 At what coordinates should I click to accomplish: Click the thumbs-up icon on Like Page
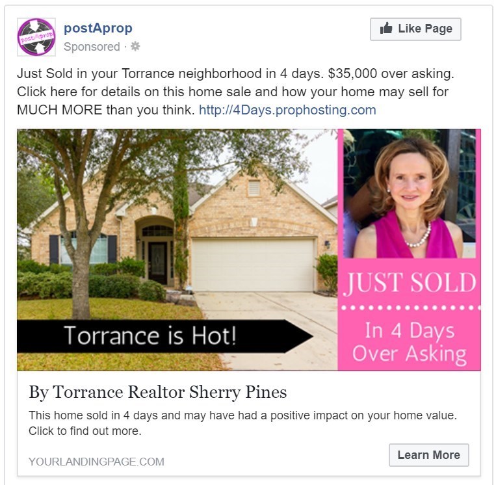tap(386, 29)
